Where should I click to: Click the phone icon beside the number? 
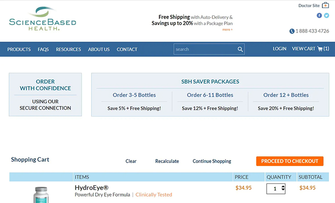(x=292, y=31)
